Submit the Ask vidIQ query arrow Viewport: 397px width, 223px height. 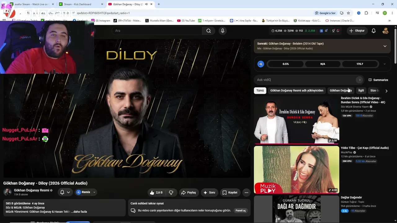(359, 80)
